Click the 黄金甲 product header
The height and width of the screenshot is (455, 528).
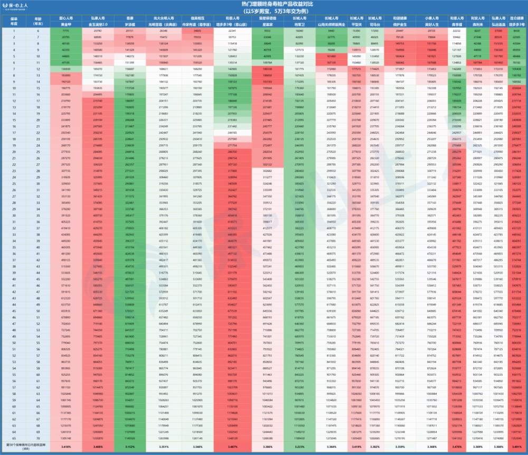pyautogui.click(x=66, y=25)
